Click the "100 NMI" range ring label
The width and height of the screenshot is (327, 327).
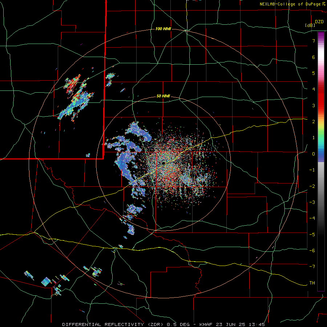(x=163, y=29)
